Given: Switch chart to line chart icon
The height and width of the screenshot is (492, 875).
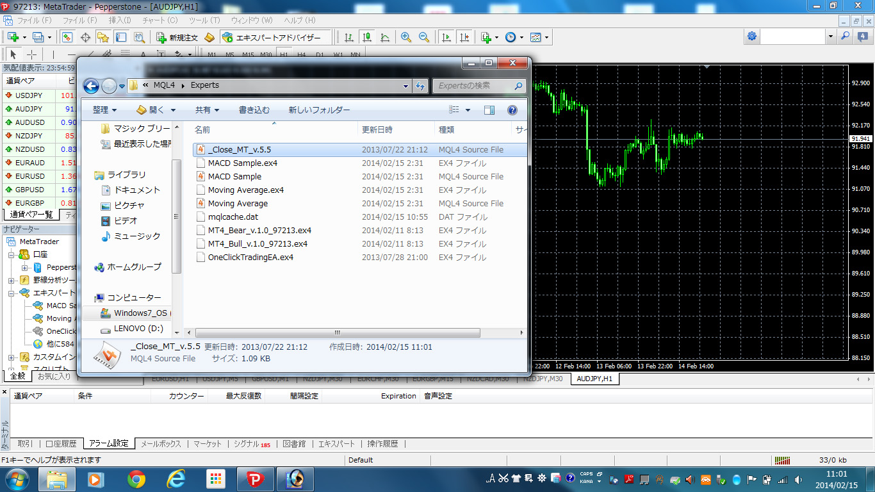Looking at the screenshot, I should [x=385, y=37].
